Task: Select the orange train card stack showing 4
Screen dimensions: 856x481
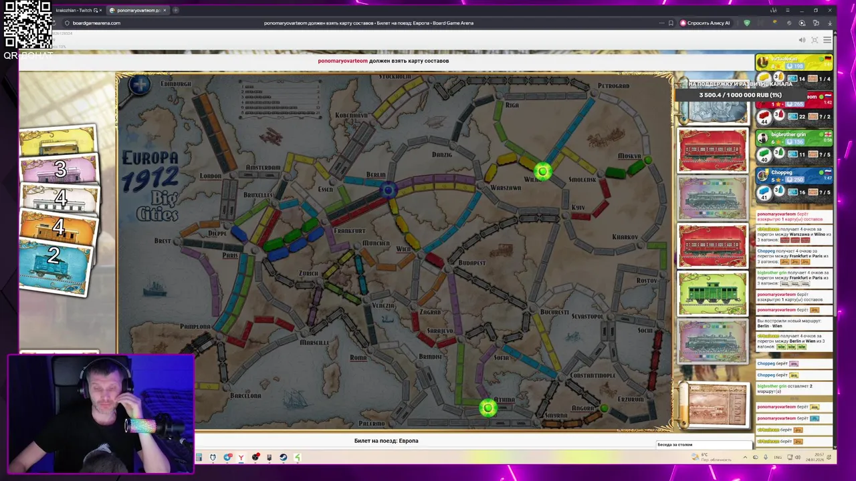Action: [59, 227]
